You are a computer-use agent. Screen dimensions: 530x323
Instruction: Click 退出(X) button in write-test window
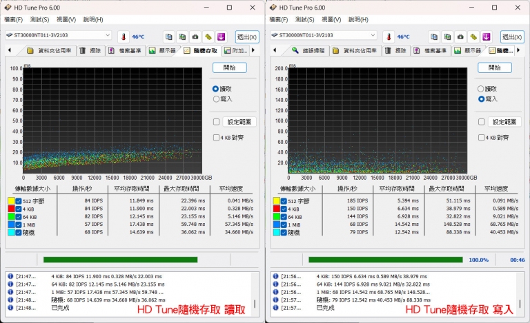(513, 37)
